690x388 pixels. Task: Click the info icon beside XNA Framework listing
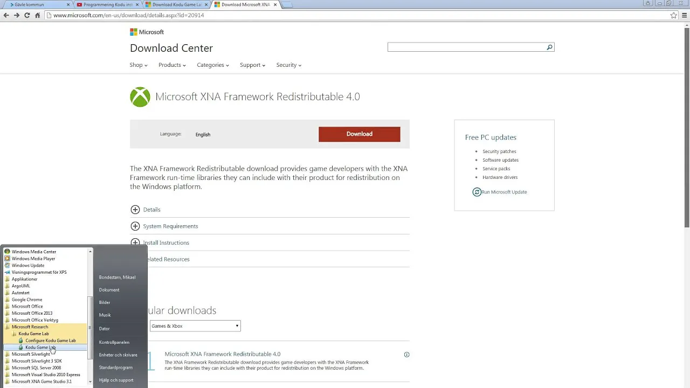coord(406,355)
